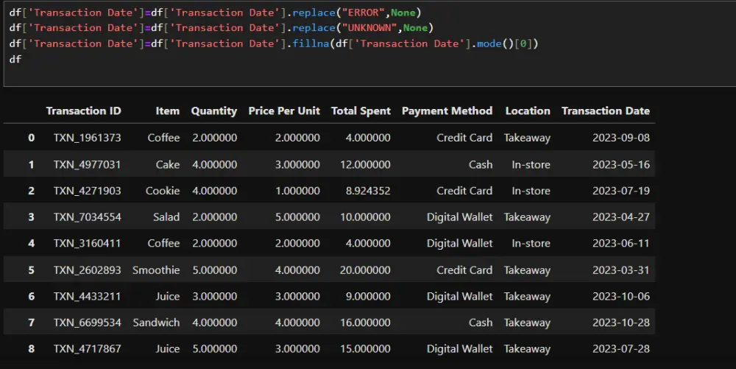
Task: Click the Salad item cell
Action: pos(166,217)
